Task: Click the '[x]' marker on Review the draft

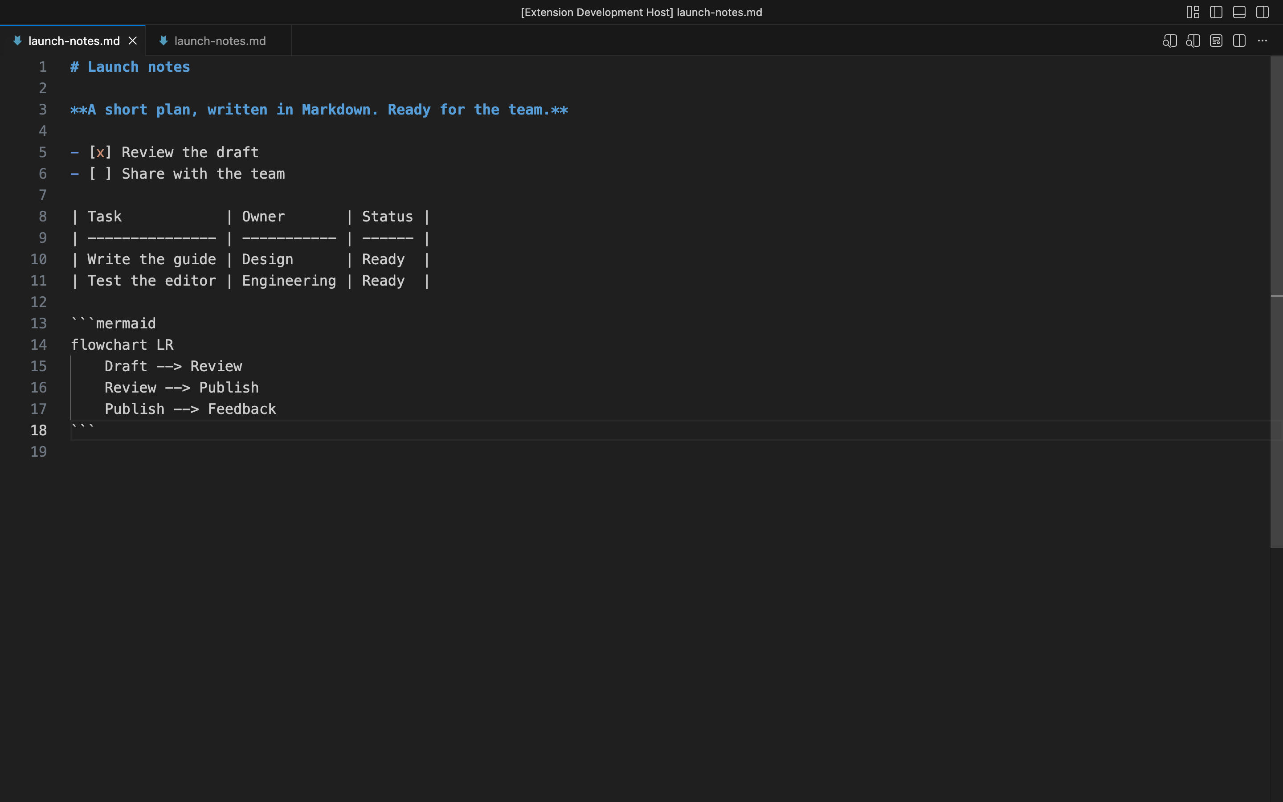Action: click(x=100, y=152)
